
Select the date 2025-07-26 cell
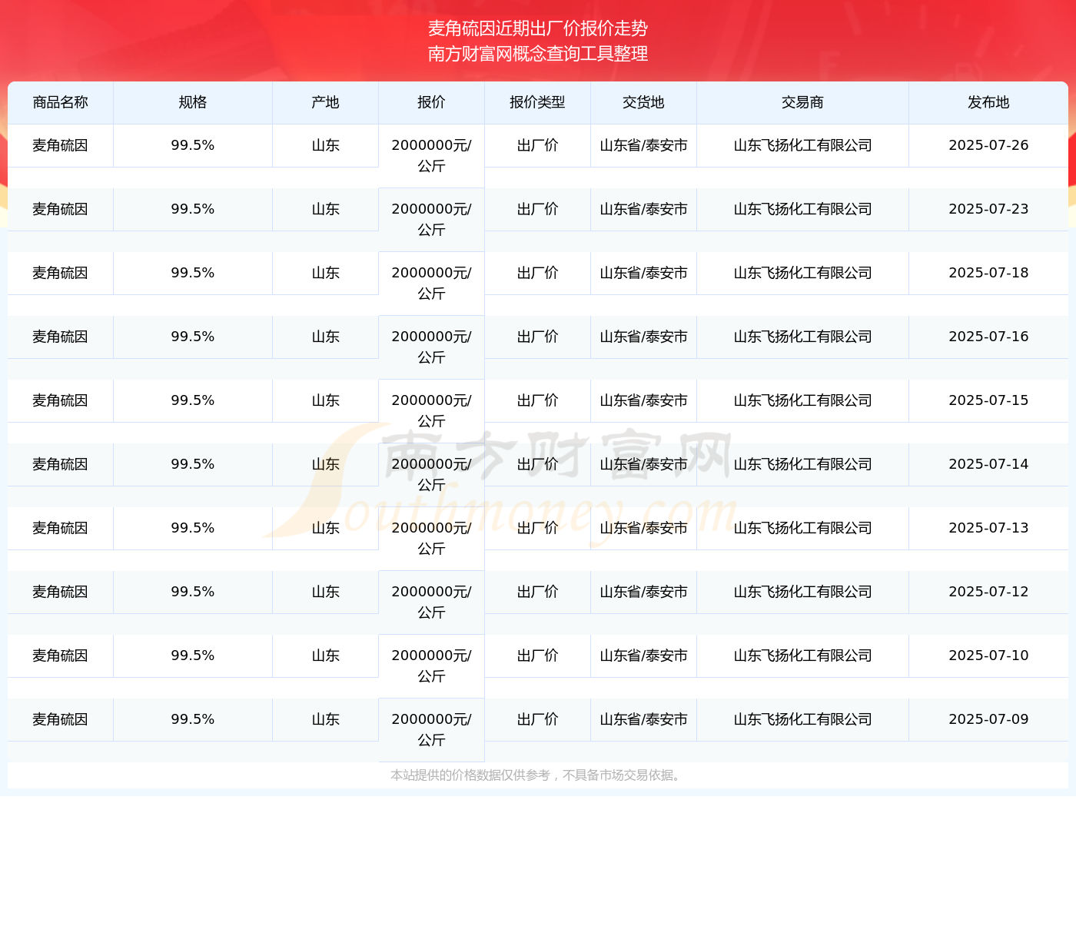[988, 145]
